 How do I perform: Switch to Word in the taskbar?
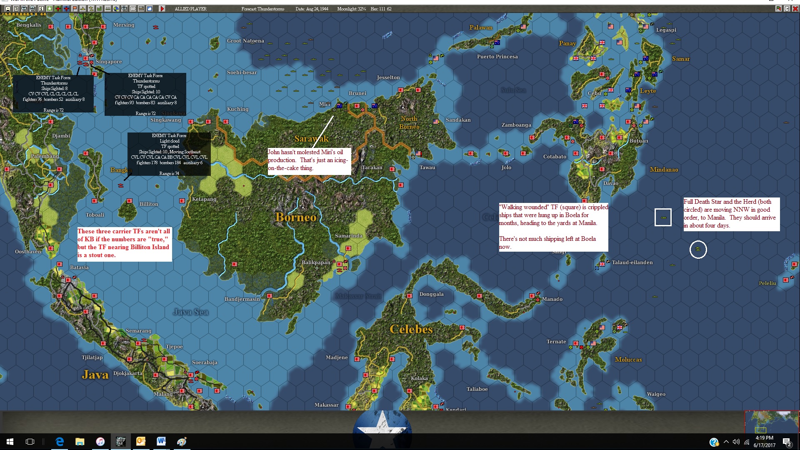(161, 442)
